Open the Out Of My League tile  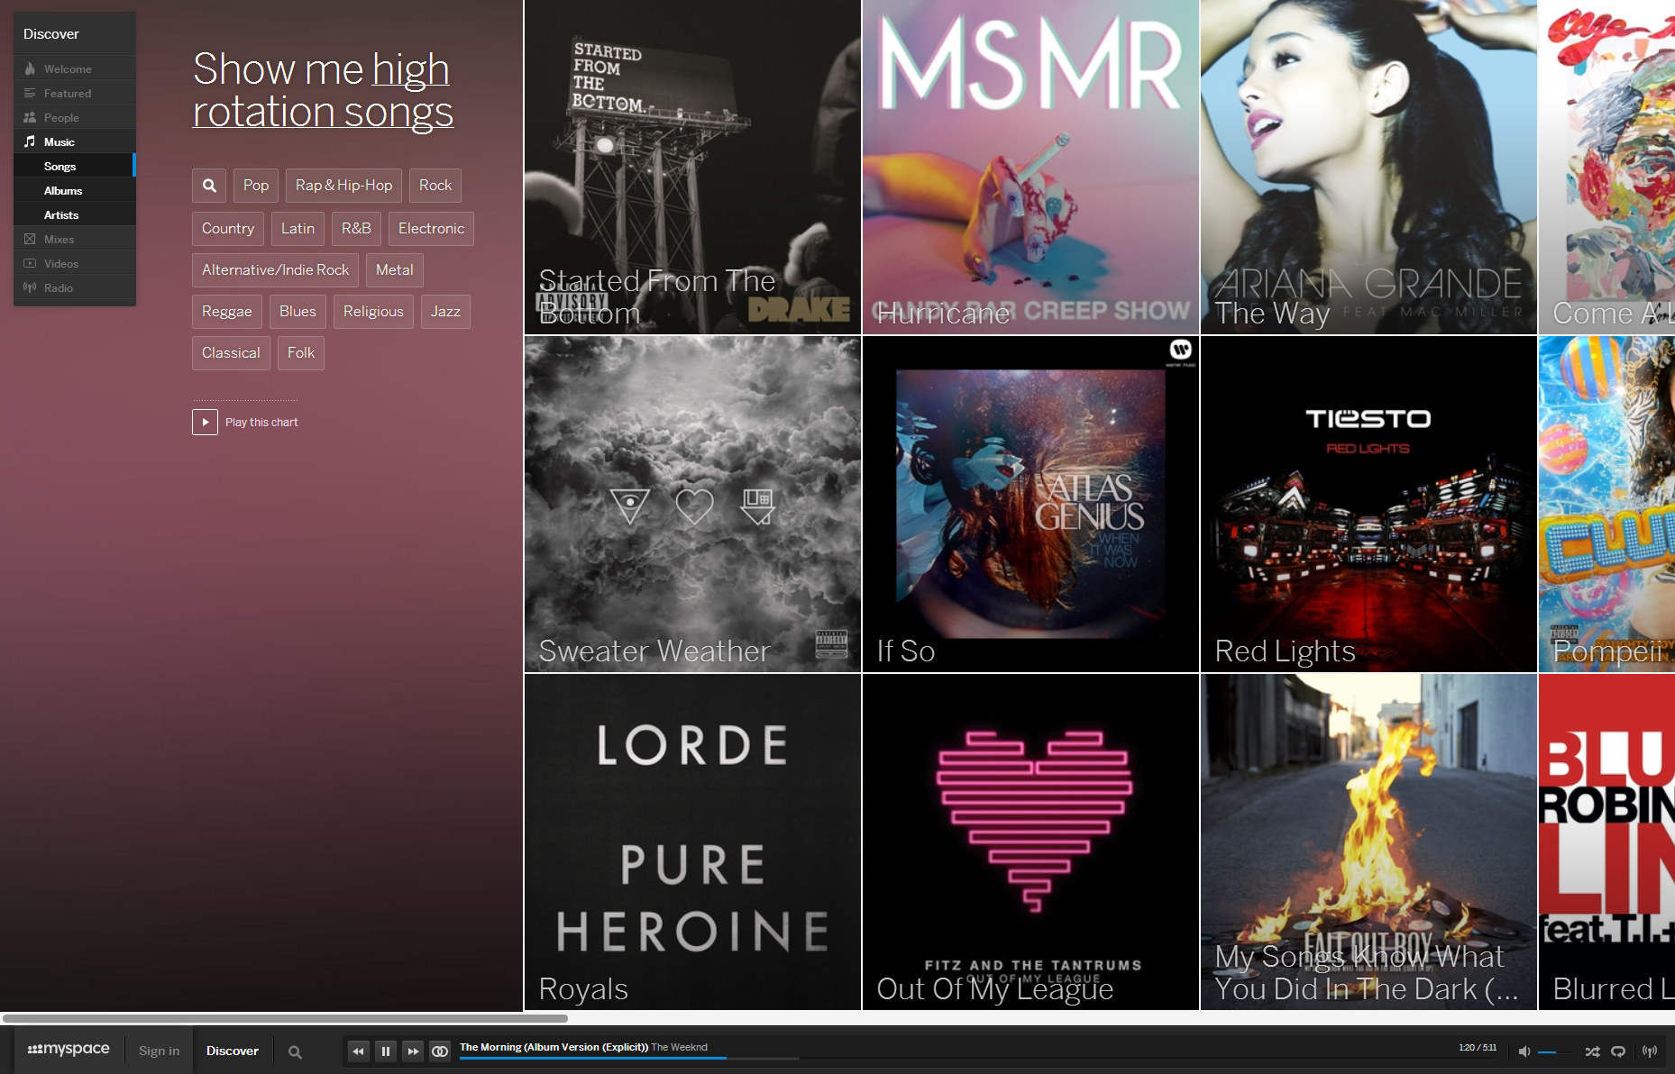point(1030,842)
